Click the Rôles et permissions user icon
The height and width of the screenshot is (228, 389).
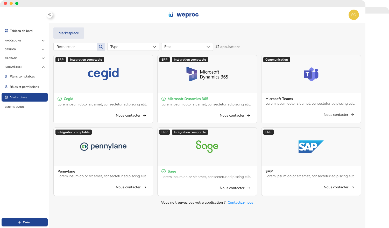click(x=6, y=87)
